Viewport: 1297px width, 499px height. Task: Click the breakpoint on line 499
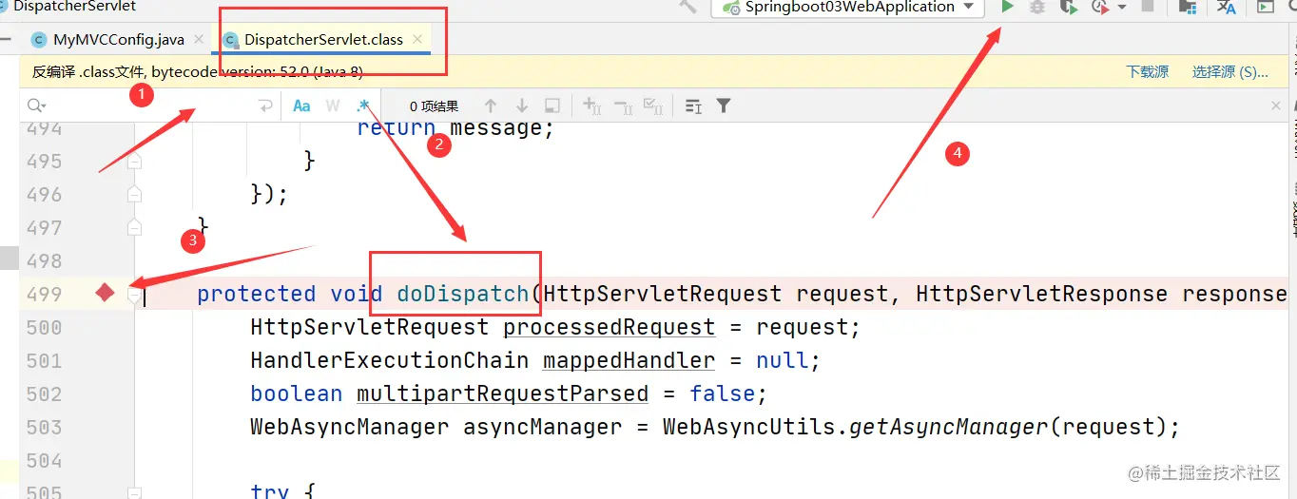105,294
